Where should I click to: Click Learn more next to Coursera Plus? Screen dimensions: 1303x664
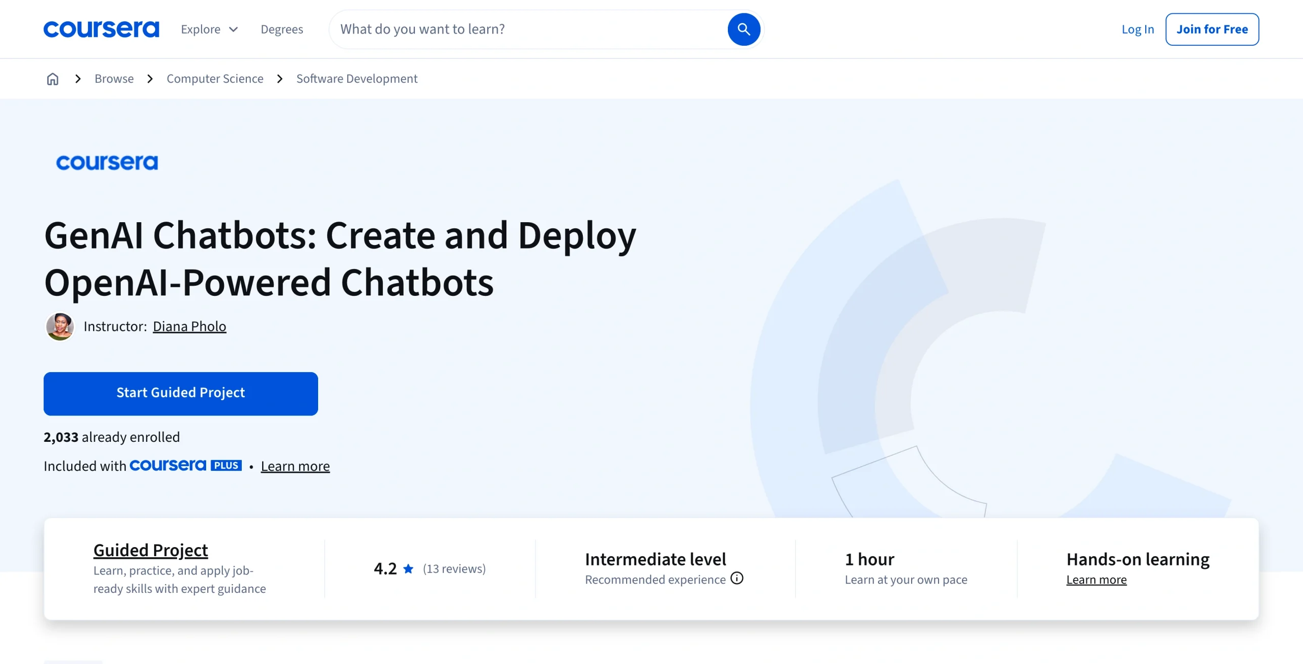click(295, 466)
